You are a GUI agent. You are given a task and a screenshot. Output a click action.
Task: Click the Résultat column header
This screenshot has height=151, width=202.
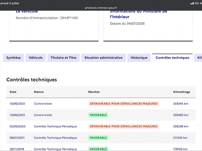94,92
